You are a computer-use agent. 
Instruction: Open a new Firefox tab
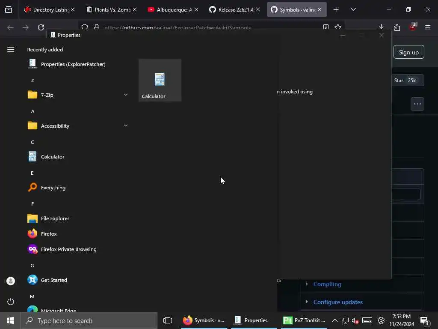click(336, 10)
